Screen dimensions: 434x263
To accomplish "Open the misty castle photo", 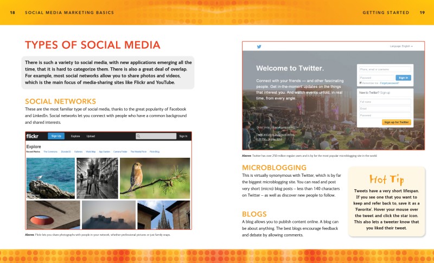I will pyautogui.click(x=109, y=215).
